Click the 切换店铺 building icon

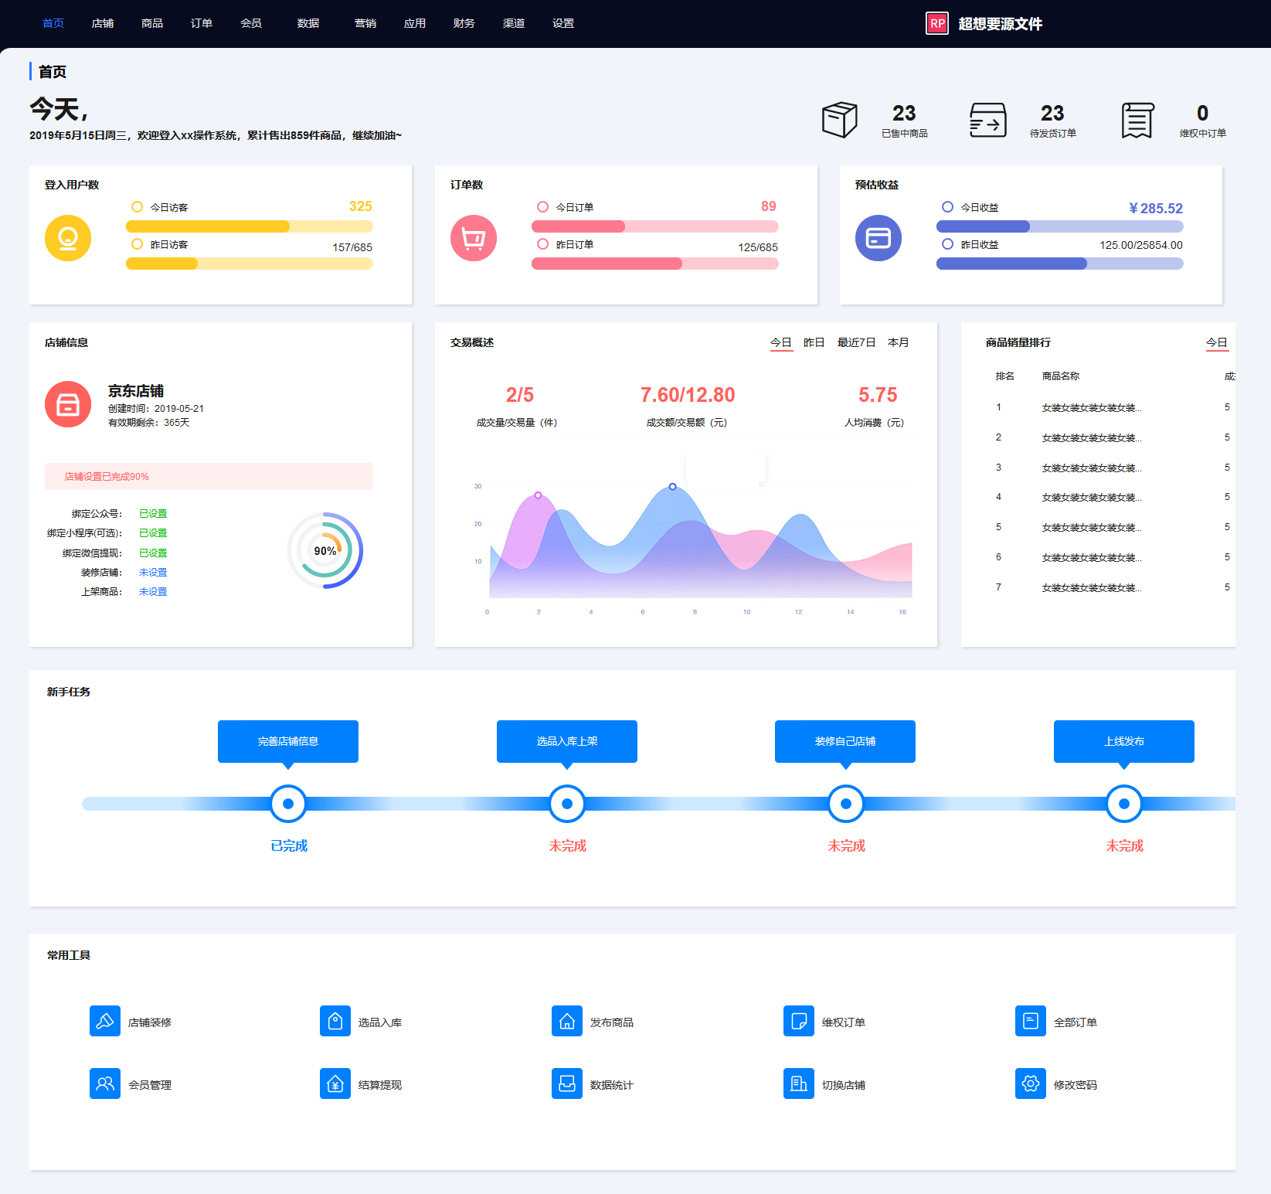tap(799, 1083)
